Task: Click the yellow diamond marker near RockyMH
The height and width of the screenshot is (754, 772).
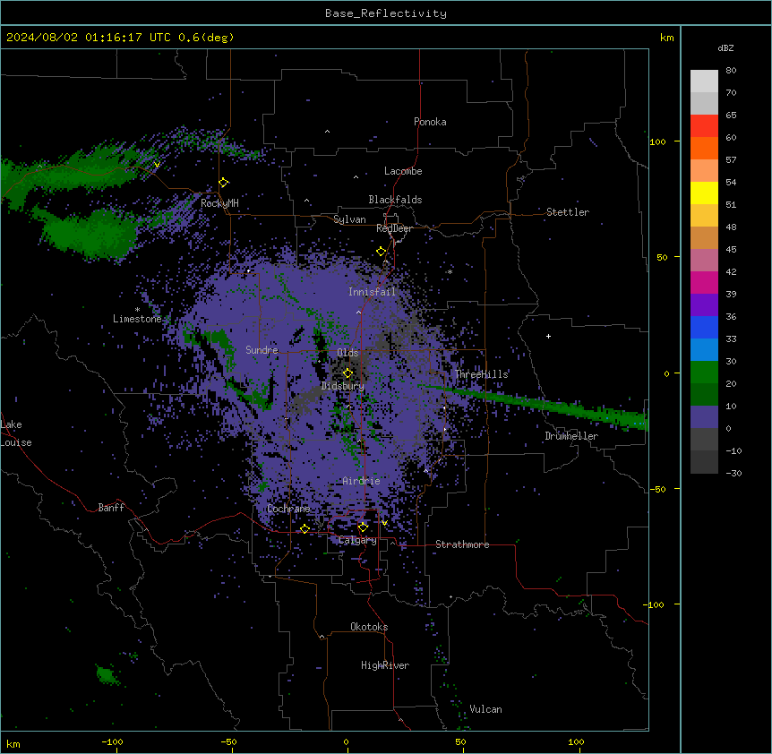Action: (223, 183)
